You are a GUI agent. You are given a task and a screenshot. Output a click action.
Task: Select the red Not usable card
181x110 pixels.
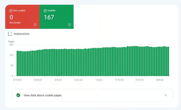[22, 17]
